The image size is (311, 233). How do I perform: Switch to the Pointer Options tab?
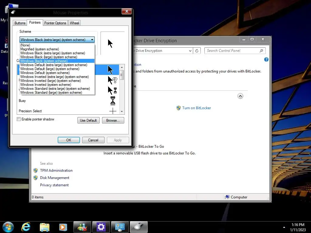pyautogui.click(x=55, y=23)
